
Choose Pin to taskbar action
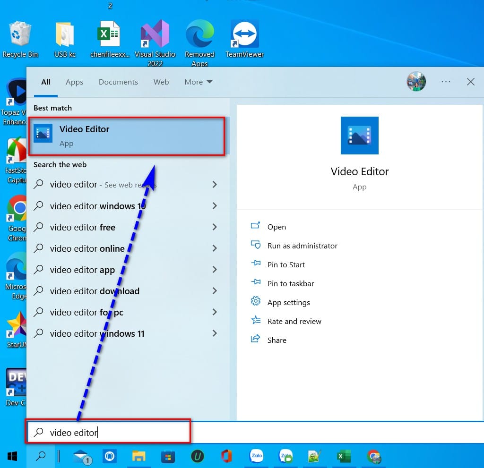290,283
